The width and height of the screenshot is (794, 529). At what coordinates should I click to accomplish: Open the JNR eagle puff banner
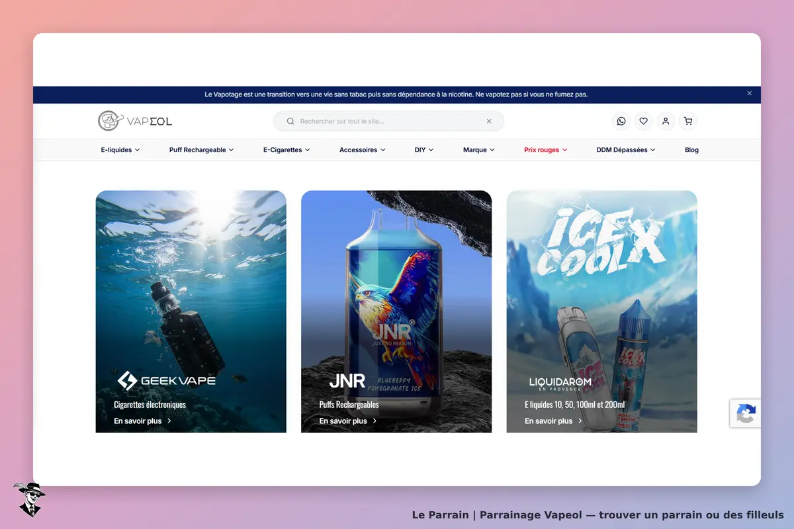click(396, 311)
